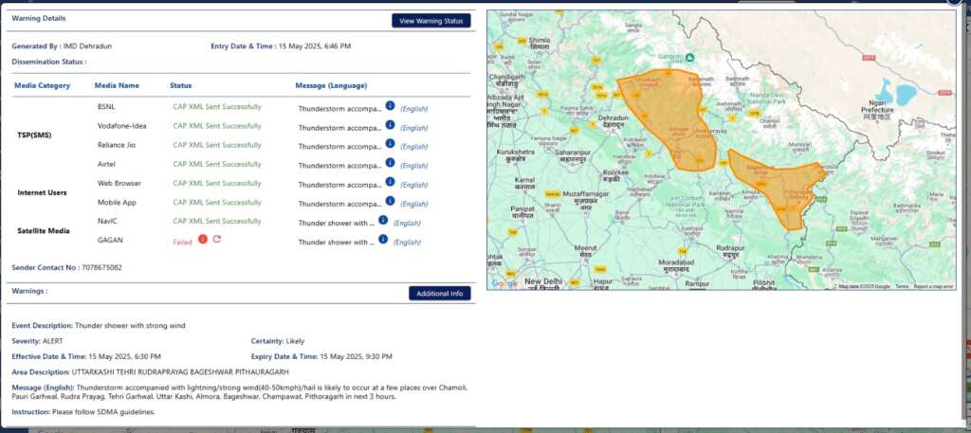The image size is (971, 433).
Task: Click the English link in Mobile App row
Action: click(413, 204)
